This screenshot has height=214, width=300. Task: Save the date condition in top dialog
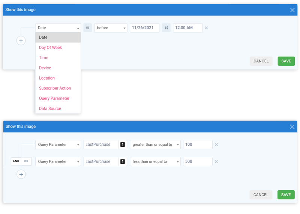(286, 61)
